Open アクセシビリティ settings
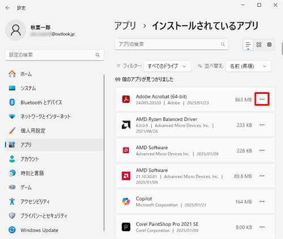Screen dimensions: 283x239 tap(54, 202)
